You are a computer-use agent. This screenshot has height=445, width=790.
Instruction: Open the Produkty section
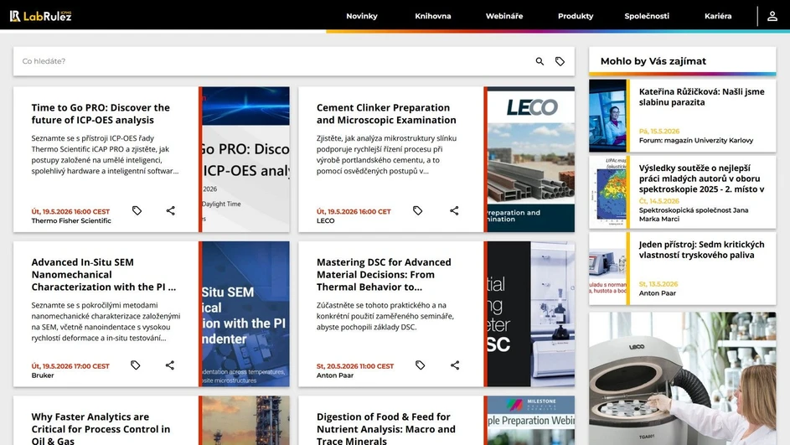click(576, 16)
